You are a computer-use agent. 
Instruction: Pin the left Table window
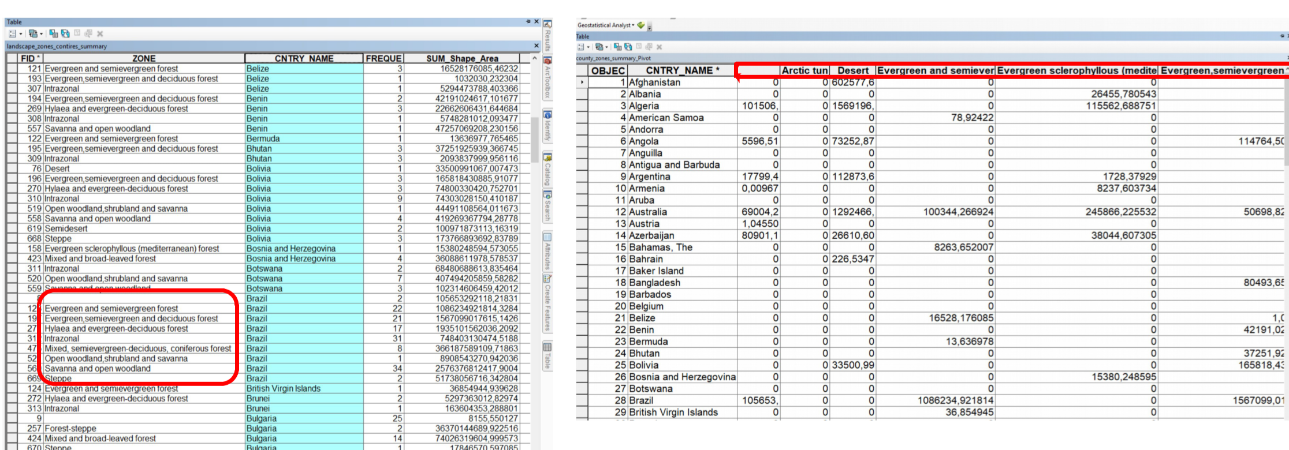pyautogui.click(x=528, y=22)
